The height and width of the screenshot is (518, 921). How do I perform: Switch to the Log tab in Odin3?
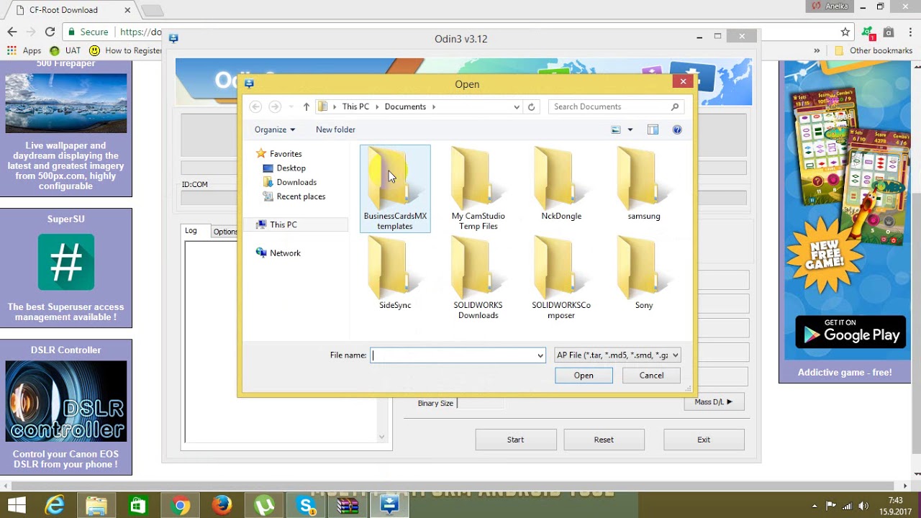point(191,231)
